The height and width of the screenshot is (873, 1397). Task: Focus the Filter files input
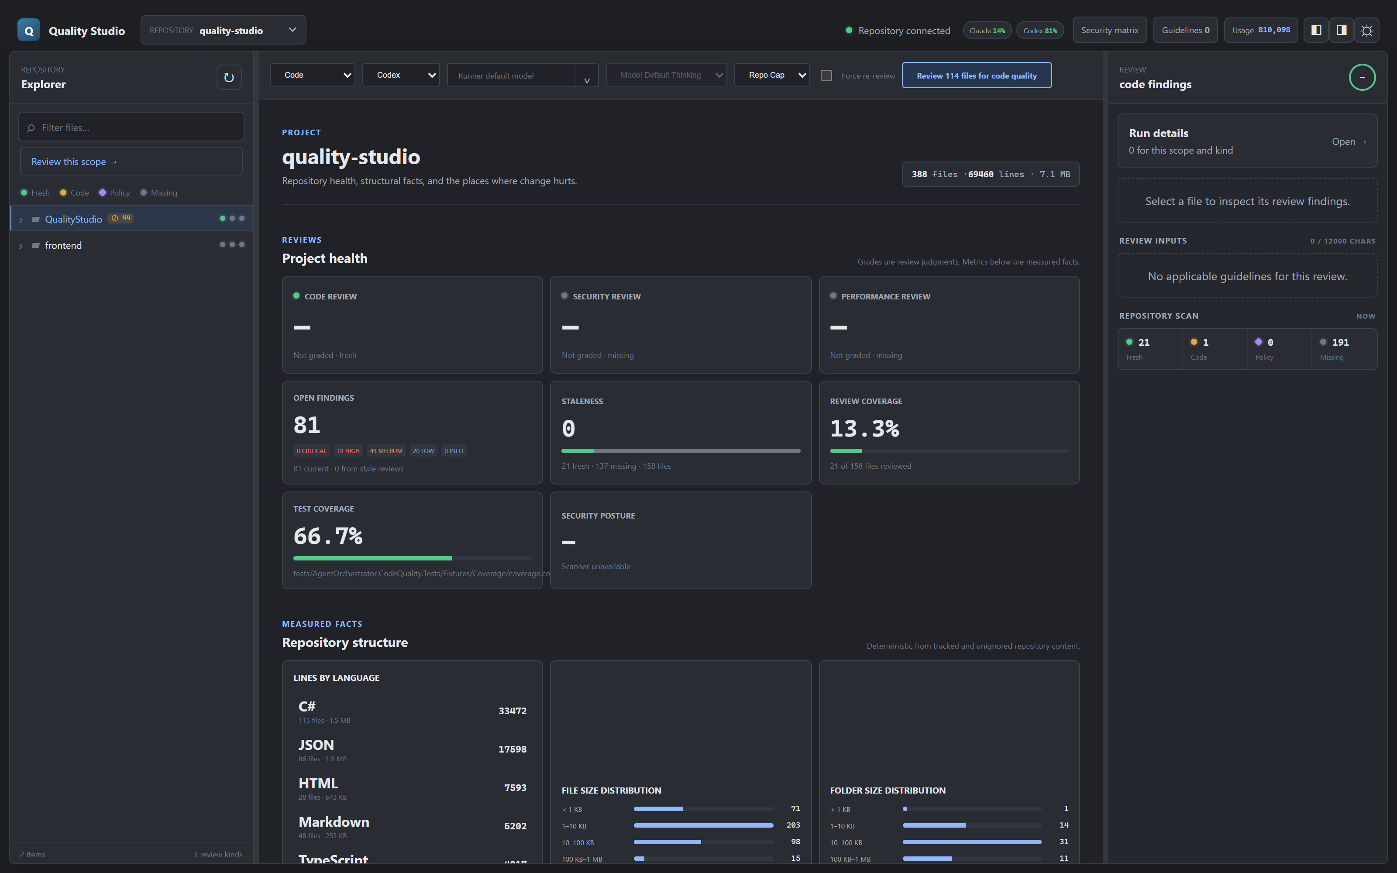click(131, 127)
